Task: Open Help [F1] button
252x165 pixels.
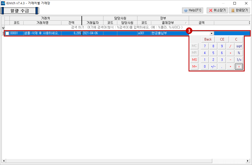Action: tap(193, 10)
